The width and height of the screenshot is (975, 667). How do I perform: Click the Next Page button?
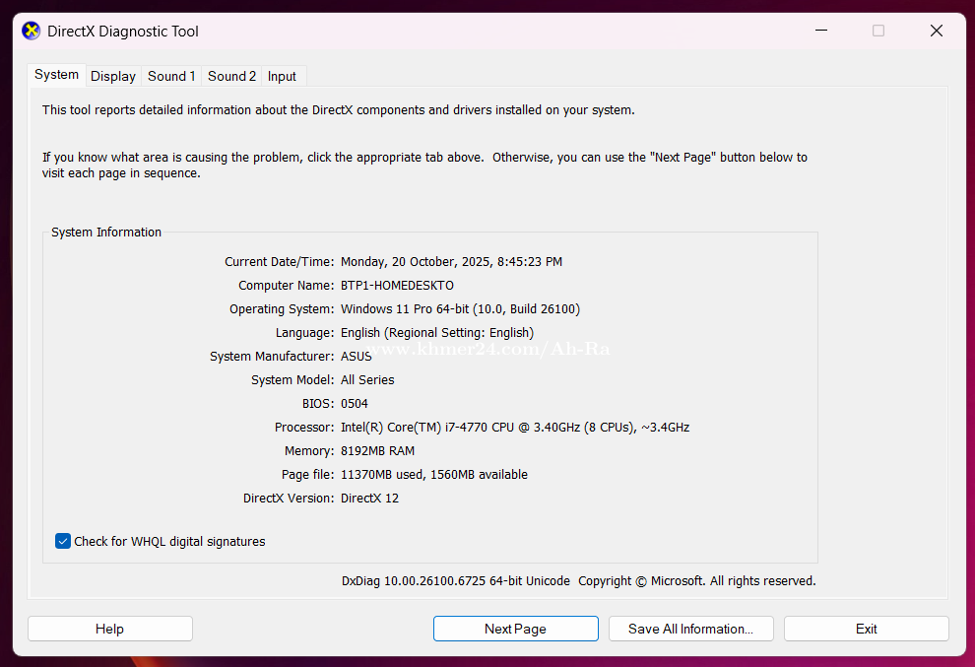coord(515,629)
